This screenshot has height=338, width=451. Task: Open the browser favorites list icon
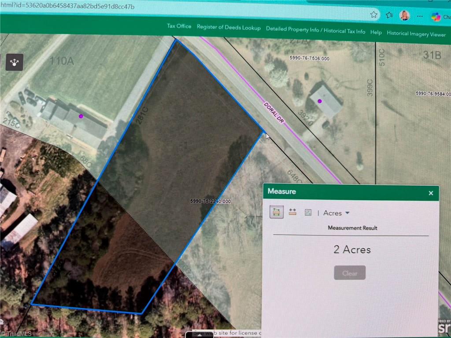click(x=389, y=15)
